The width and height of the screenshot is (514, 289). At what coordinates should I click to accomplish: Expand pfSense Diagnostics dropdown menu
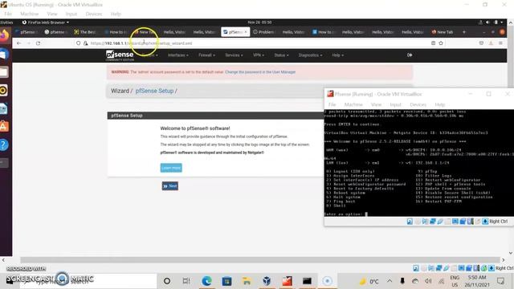[x=310, y=55]
